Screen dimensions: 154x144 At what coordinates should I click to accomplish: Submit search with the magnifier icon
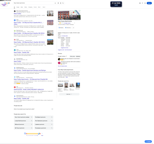point(63,3)
